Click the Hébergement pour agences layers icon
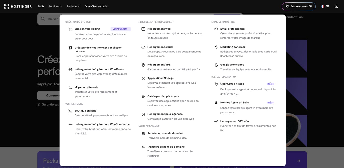The width and height of the screenshot is (344, 168). (143, 114)
